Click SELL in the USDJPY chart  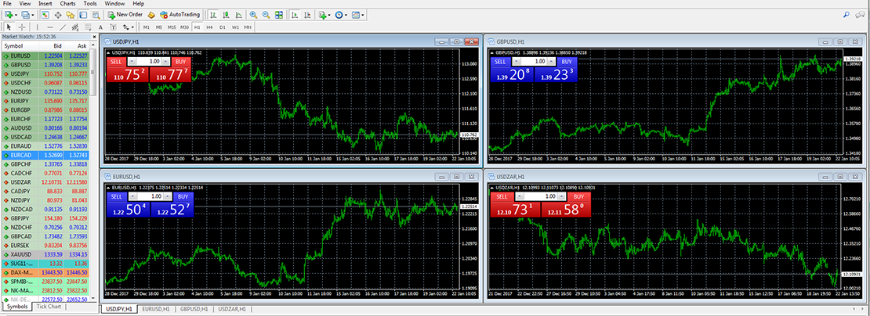click(x=115, y=62)
